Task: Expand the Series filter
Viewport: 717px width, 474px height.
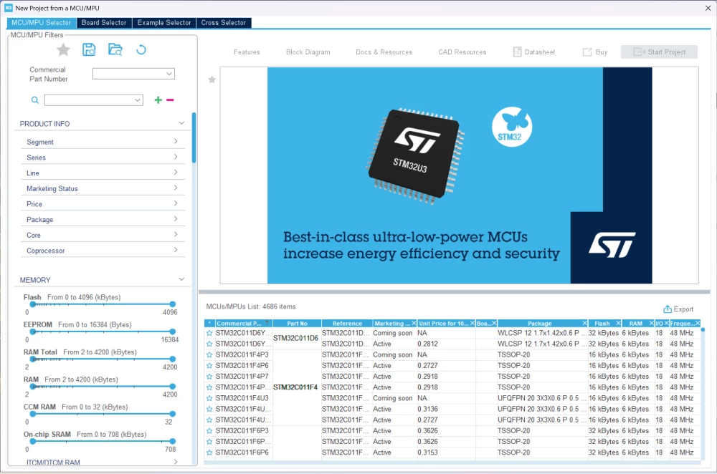Action: coord(103,157)
